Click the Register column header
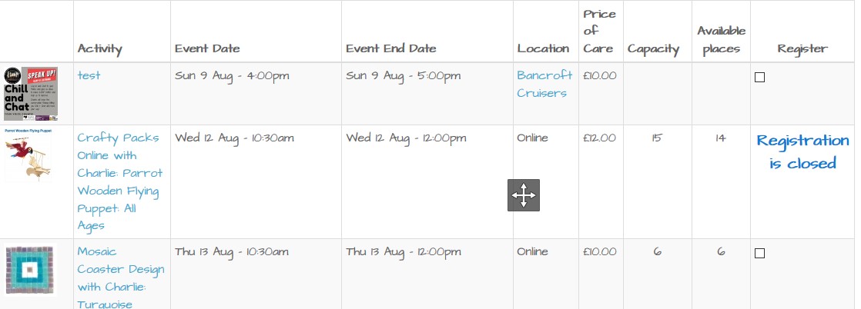Screen dimensions: 861x309 pyautogui.click(x=802, y=48)
